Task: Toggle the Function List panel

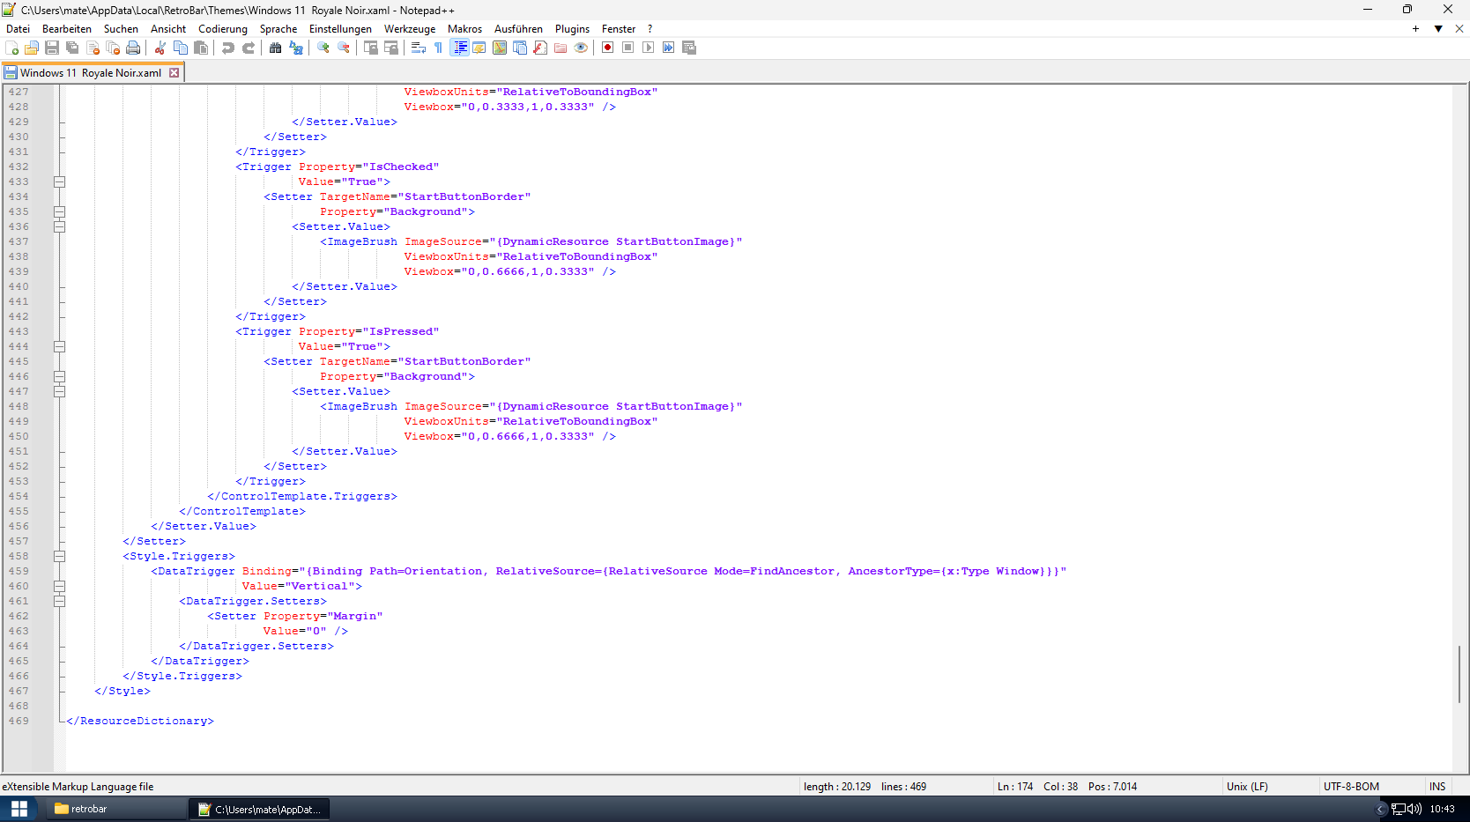Action: pos(540,48)
